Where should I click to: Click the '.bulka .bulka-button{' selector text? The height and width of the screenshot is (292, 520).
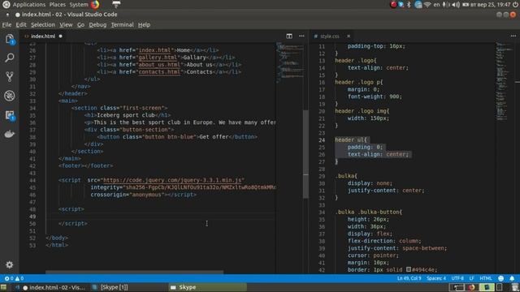point(369,213)
